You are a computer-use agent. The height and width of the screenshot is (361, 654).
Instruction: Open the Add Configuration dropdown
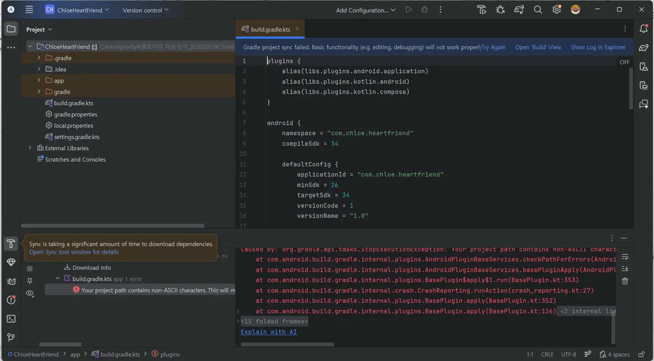click(x=365, y=10)
